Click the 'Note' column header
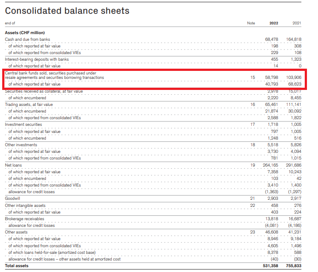The height and width of the screenshot is (272, 318). click(251, 23)
